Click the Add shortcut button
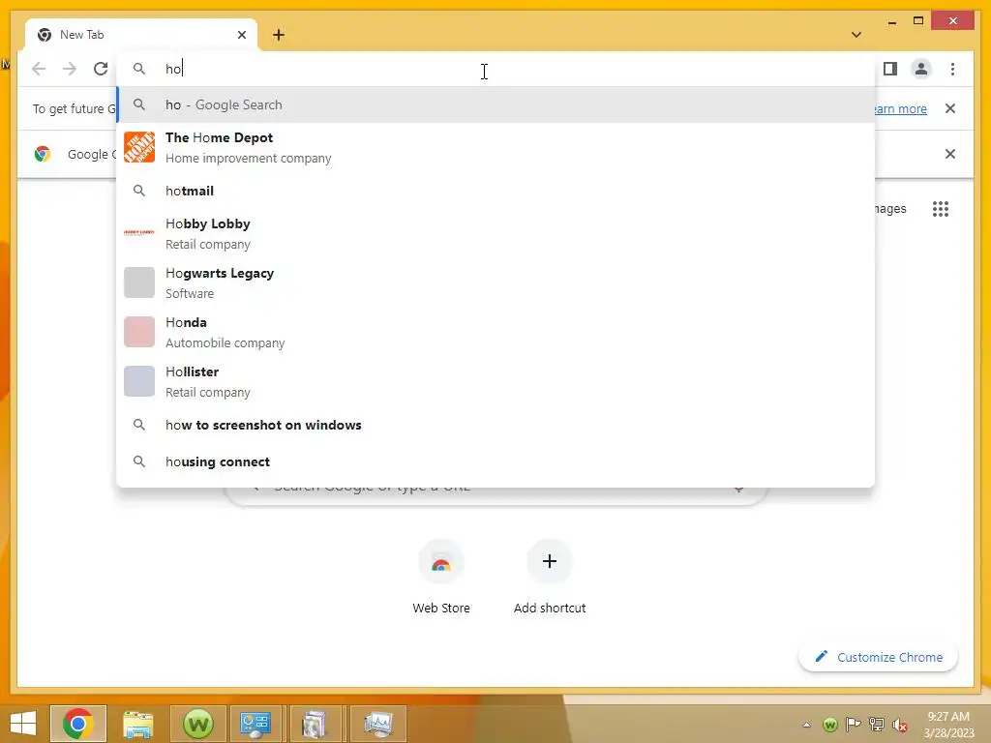The width and height of the screenshot is (991, 743). pos(550,579)
